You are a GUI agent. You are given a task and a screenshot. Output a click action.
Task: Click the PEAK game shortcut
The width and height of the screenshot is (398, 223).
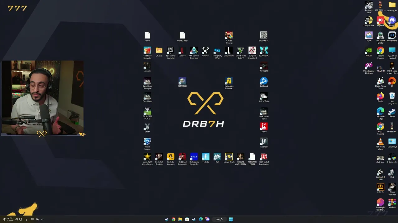(x=369, y=37)
